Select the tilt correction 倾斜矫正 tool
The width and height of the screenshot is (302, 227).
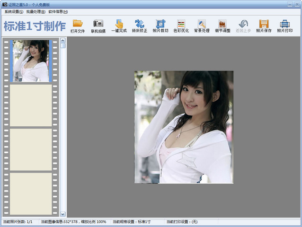click(x=140, y=26)
